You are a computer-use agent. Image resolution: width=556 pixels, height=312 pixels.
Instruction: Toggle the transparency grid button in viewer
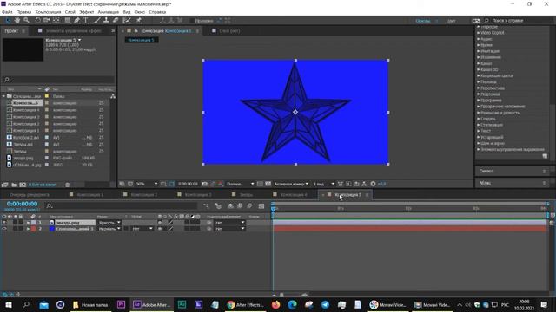268,184
